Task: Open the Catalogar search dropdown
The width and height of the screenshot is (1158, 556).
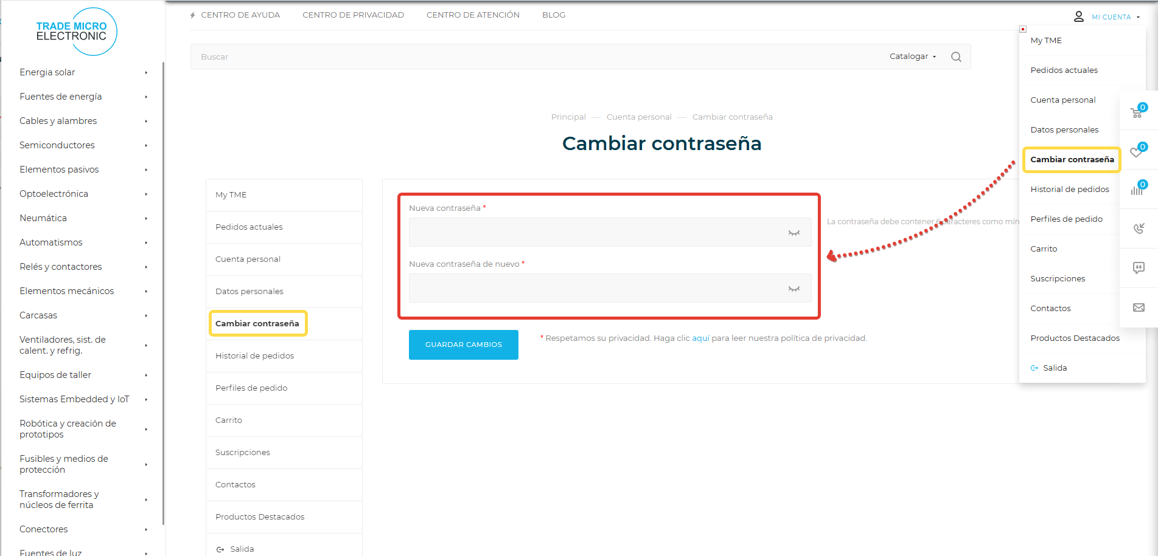Action: pyautogui.click(x=912, y=57)
